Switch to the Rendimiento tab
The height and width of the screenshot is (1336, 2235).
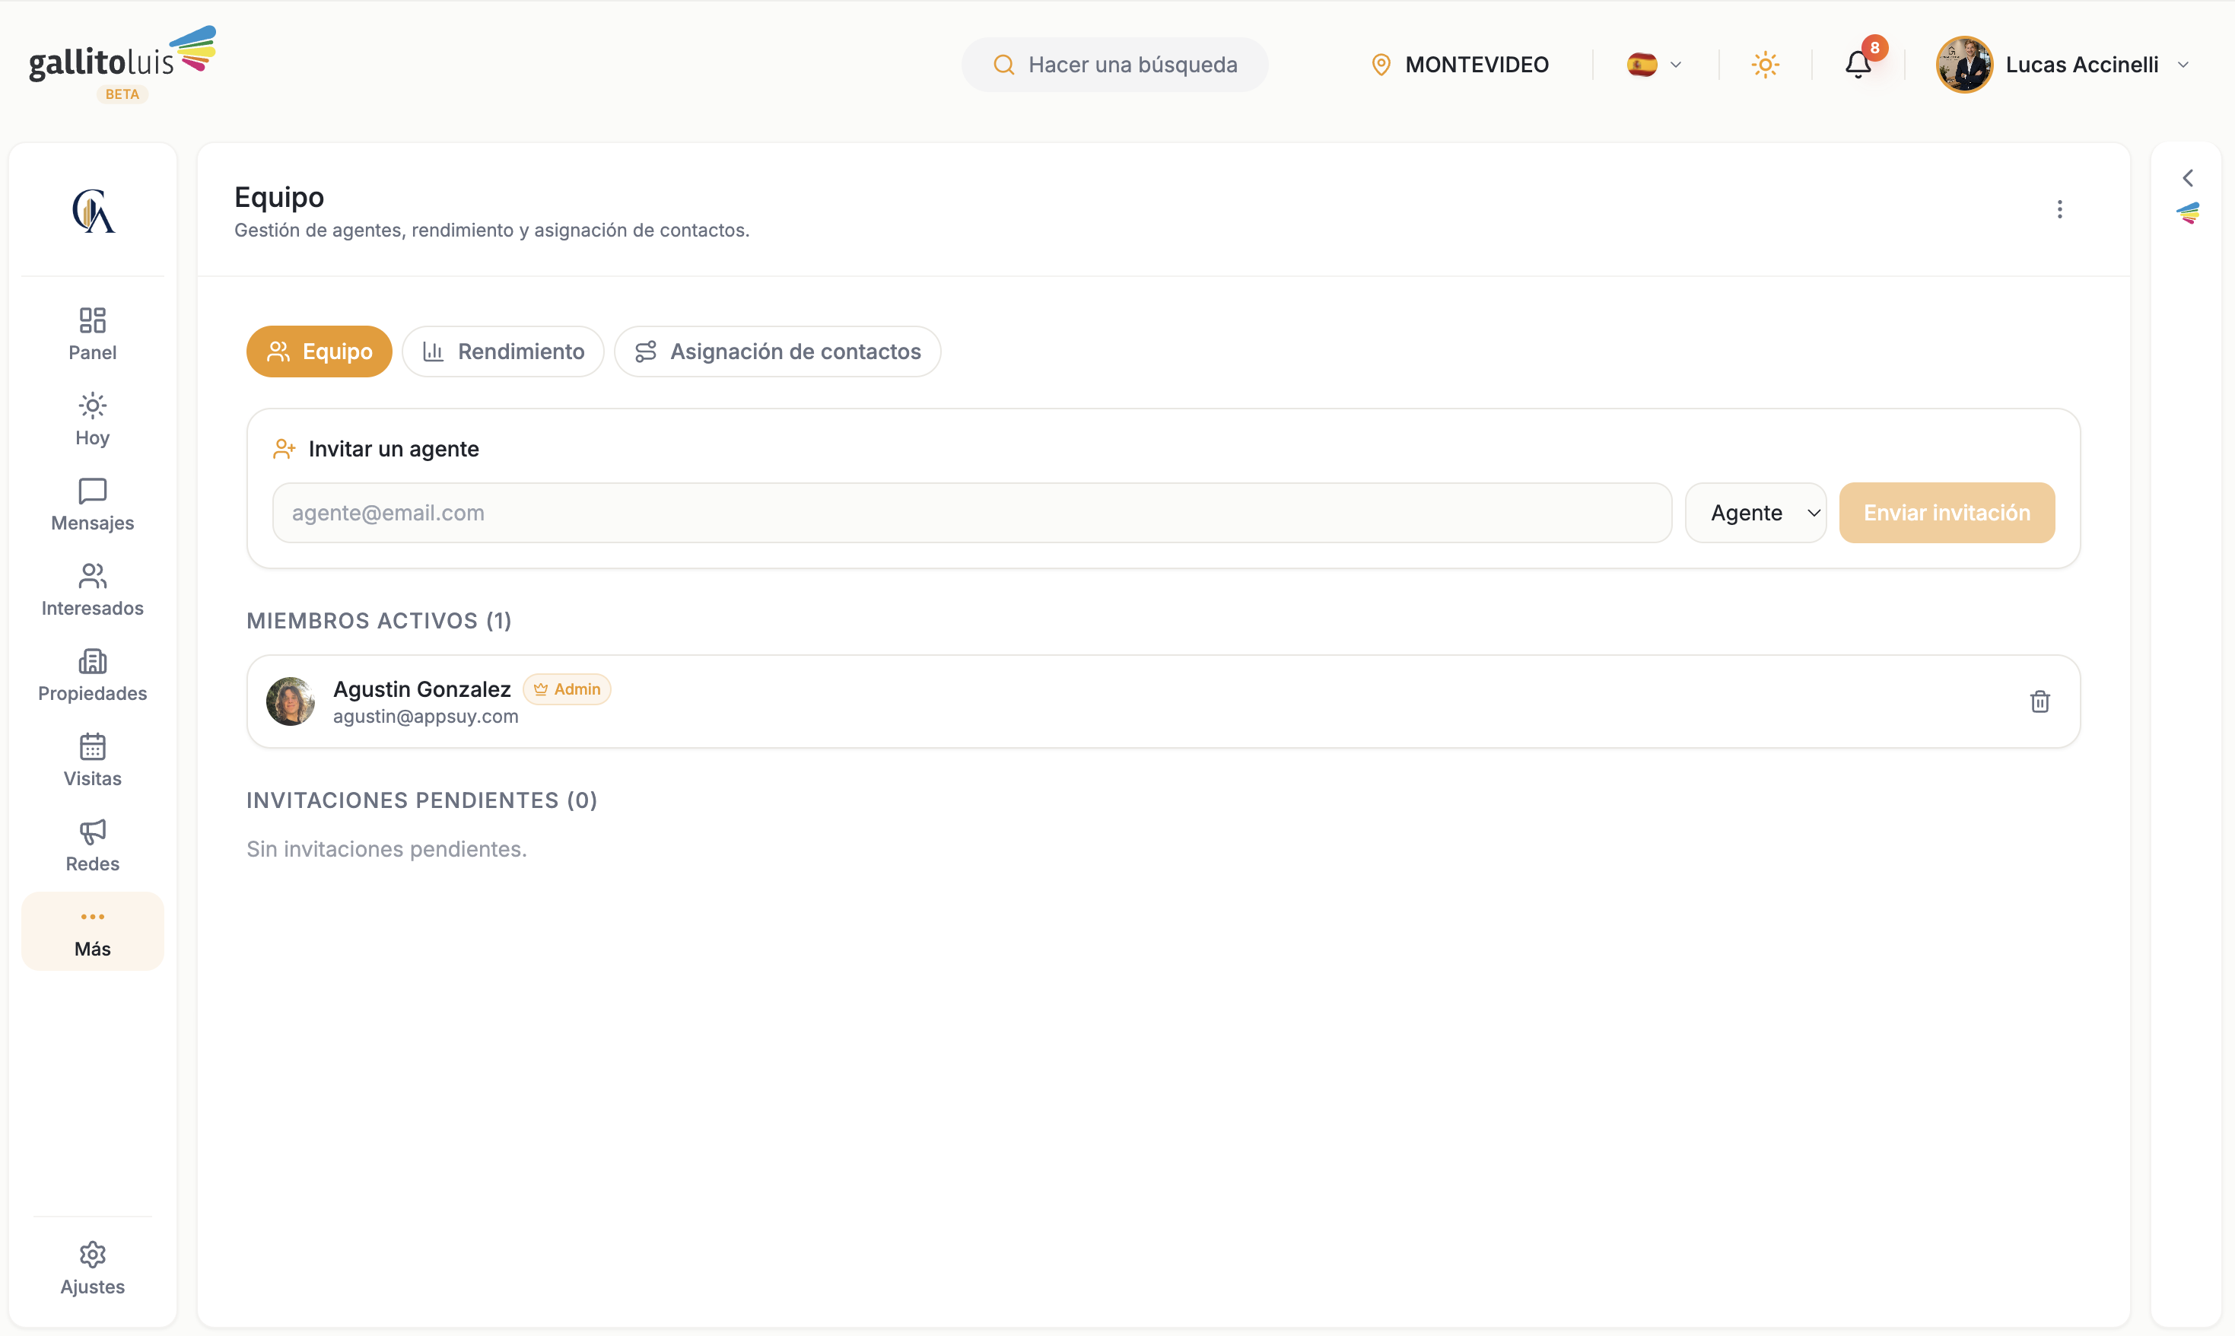(x=502, y=351)
